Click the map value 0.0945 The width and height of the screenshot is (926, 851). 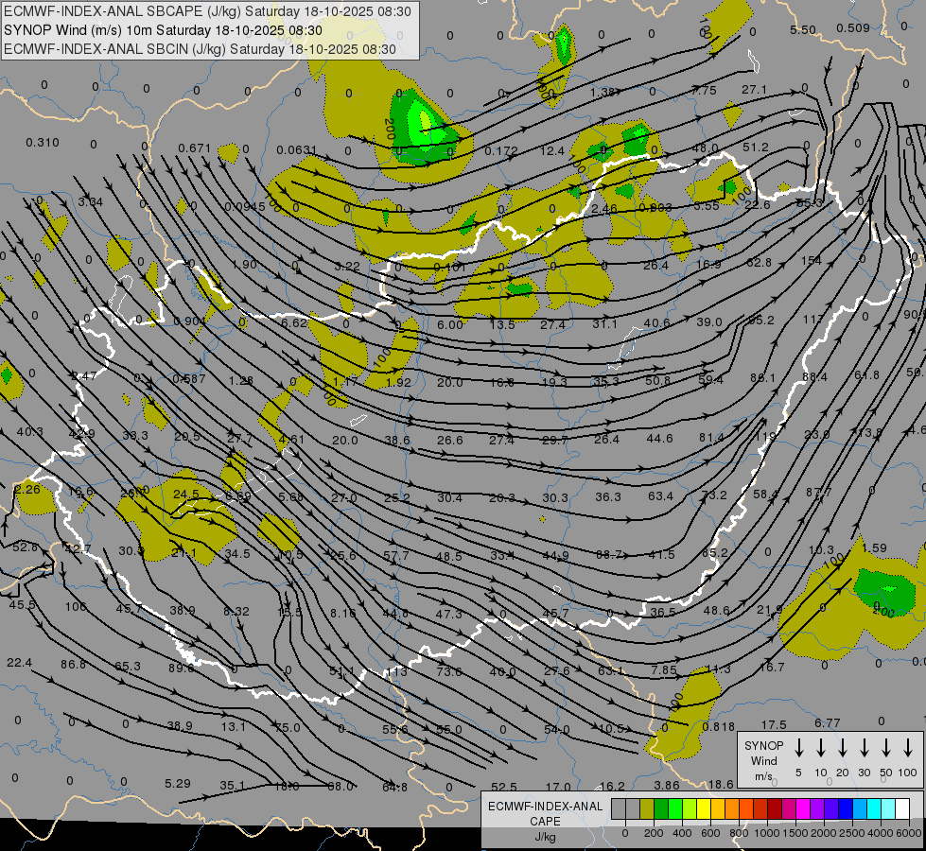(x=245, y=207)
